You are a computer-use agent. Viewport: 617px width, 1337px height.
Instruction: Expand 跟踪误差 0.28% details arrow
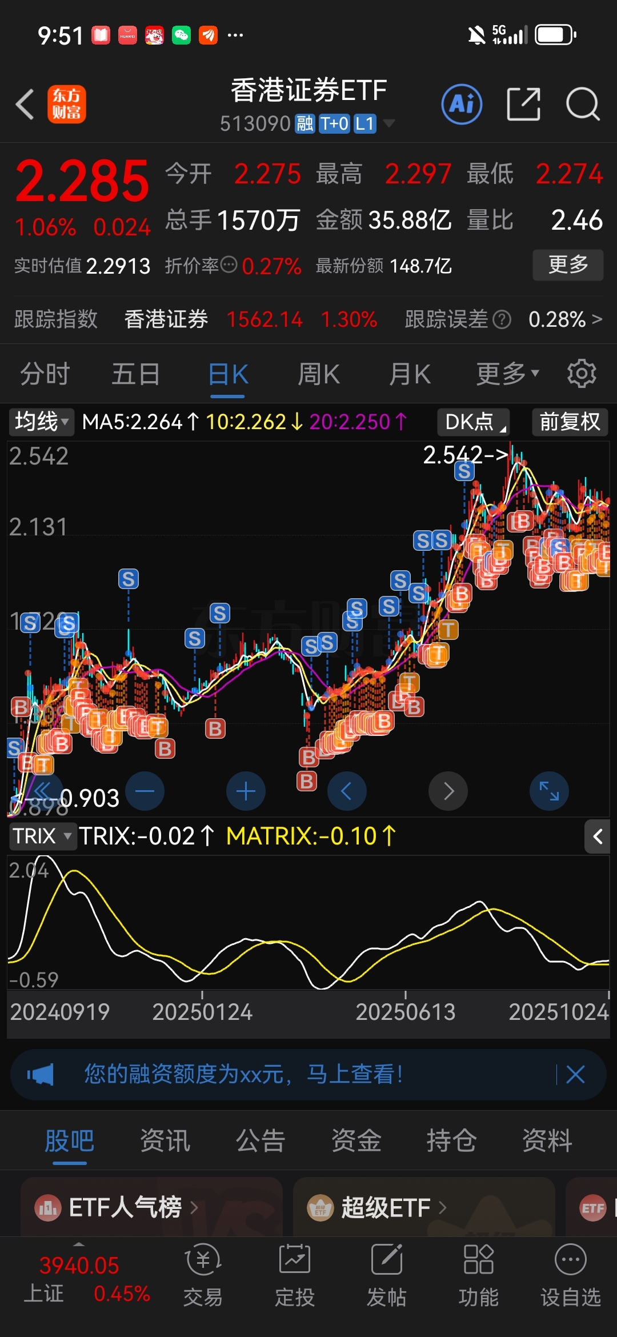pyautogui.click(x=597, y=319)
